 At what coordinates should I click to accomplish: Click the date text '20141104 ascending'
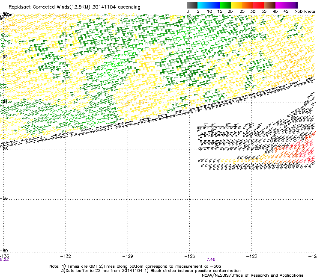click(116, 7)
